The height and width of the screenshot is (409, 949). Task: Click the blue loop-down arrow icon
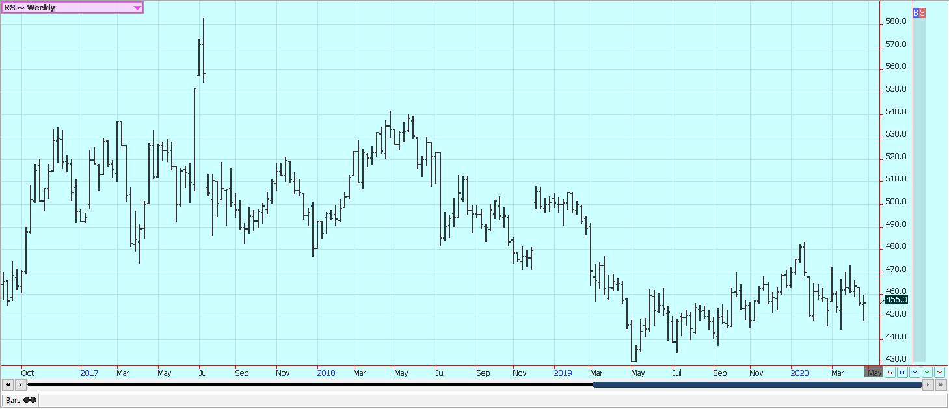coord(902,373)
